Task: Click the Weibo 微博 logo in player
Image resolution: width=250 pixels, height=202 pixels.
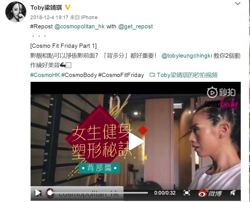Action: [x=210, y=193]
